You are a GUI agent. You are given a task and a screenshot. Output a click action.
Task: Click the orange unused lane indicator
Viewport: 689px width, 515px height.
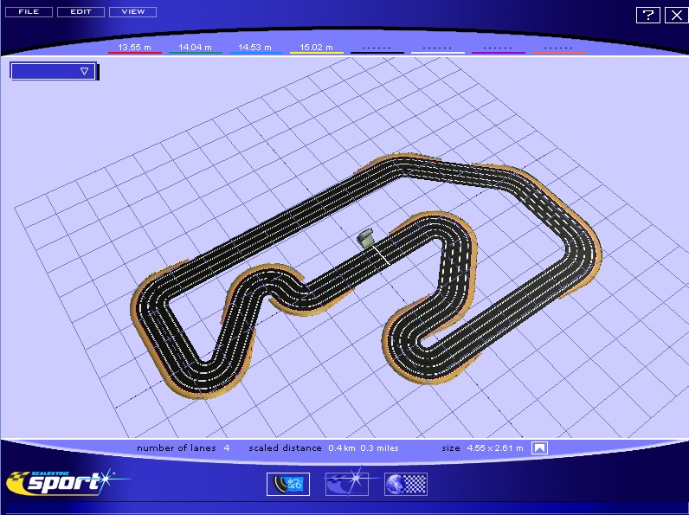(x=558, y=48)
